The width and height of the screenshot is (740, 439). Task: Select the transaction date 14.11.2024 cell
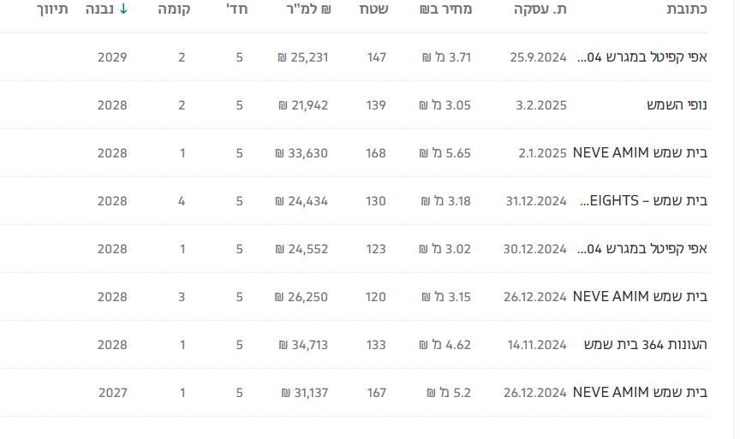(537, 345)
